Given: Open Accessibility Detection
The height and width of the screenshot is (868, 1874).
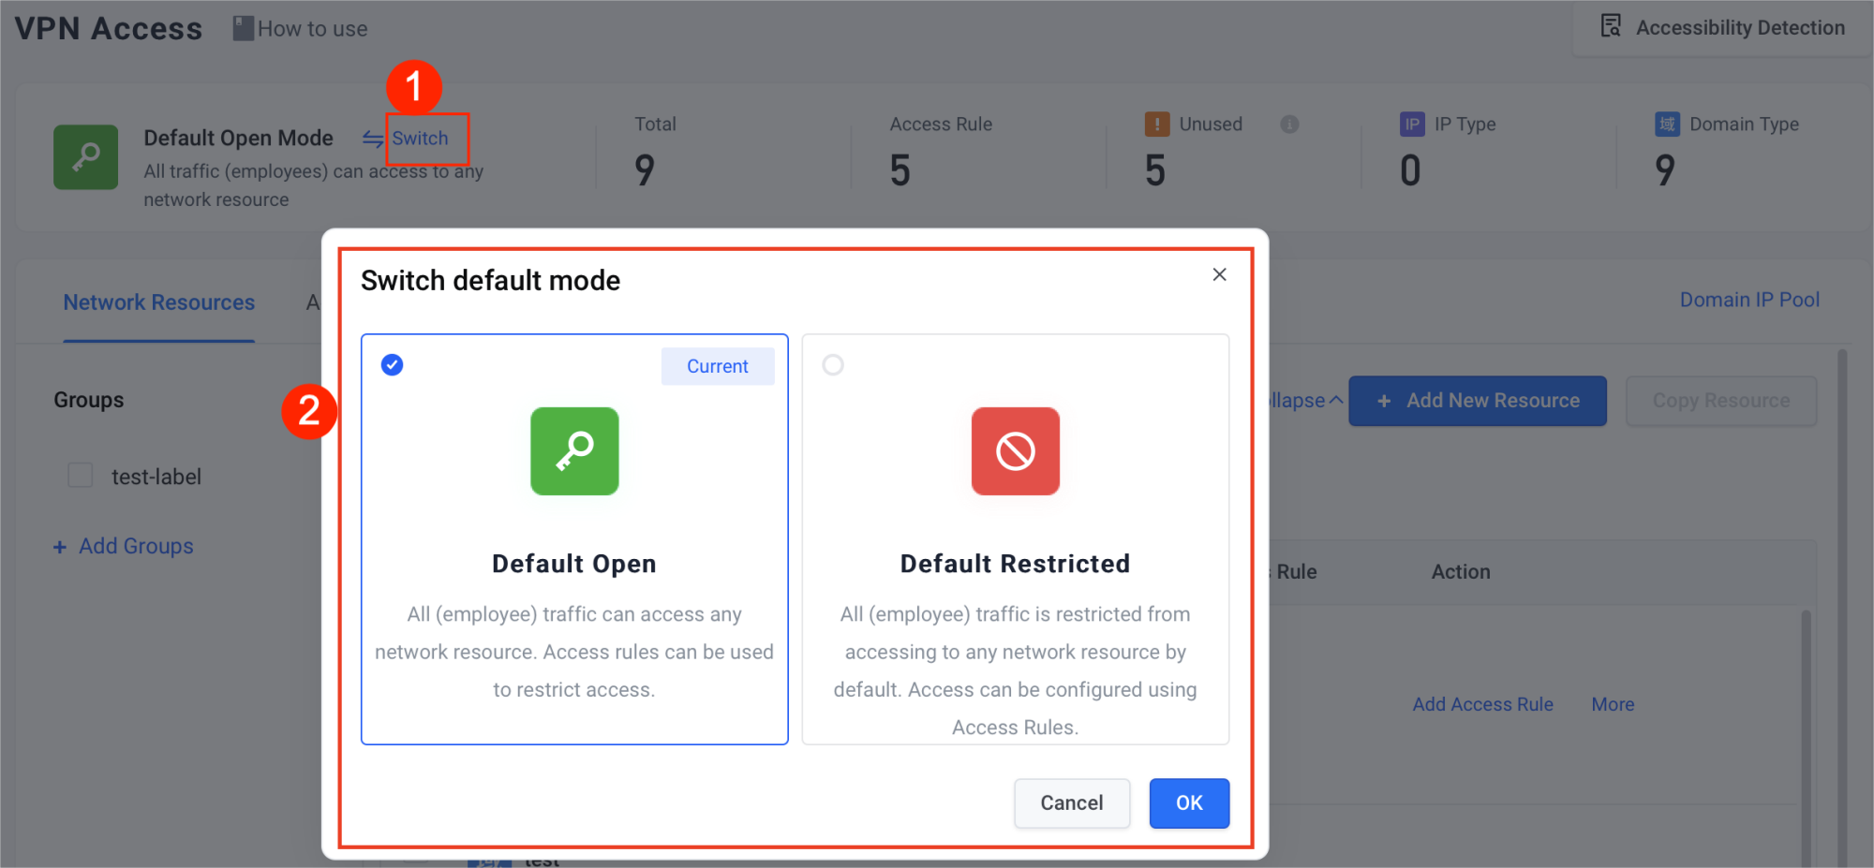Looking at the screenshot, I should point(1723,27).
